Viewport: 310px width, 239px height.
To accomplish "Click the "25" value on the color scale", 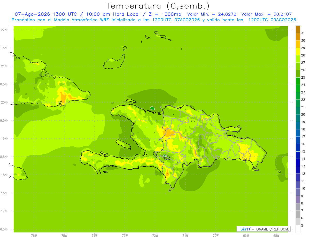I will [303, 77].
